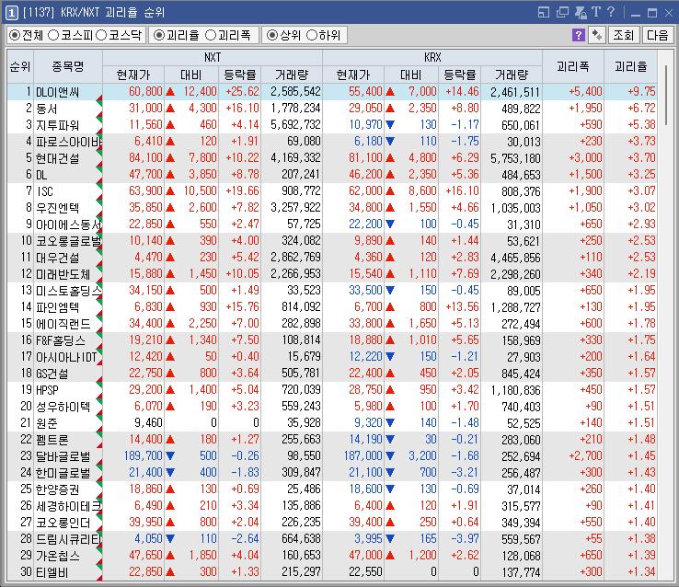Click the NXT group header
Viewport: 679px width, 587px height.
click(213, 58)
